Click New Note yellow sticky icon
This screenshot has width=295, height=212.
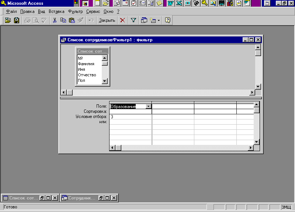[159, 3]
